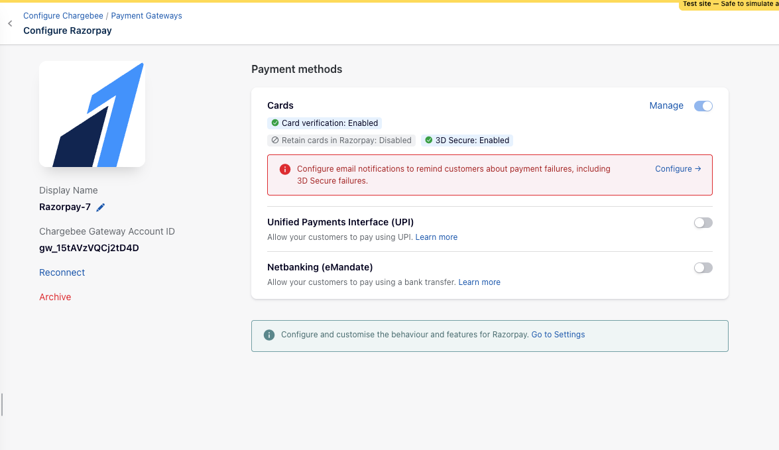
Task: Click the back arrow chevron
Action: pyautogui.click(x=10, y=23)
